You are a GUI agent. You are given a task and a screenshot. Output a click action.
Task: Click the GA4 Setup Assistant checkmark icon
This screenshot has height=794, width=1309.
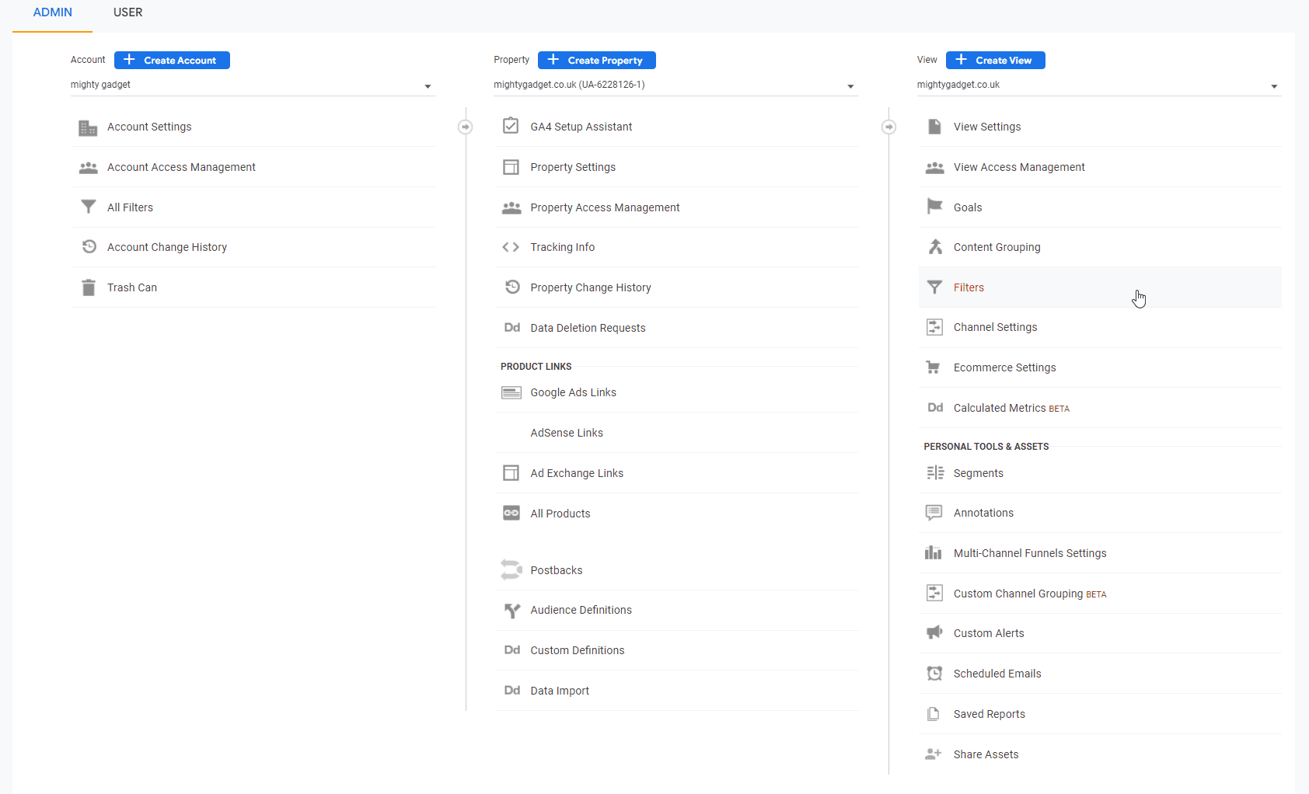pyautogui.click(x=511, y=126)
